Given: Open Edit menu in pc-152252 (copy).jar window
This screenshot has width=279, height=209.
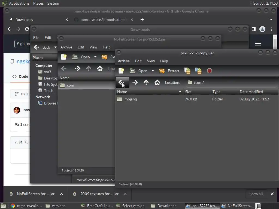Looking at the screenshot, I should coord(138,61).
